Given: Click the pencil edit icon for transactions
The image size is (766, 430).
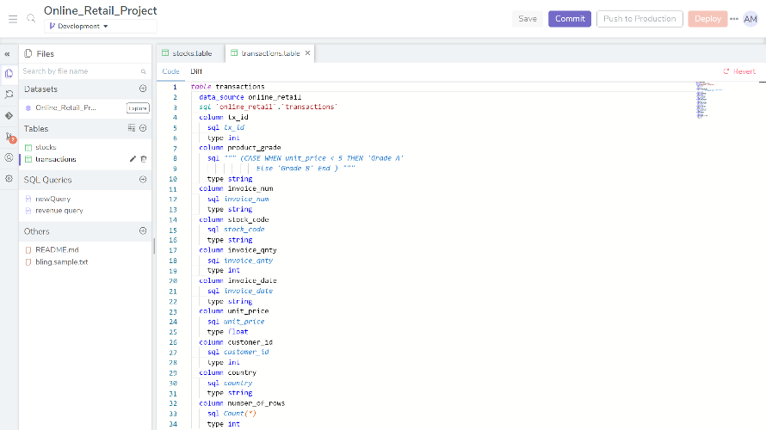Looking at the screenshot, I should (133, 159).
